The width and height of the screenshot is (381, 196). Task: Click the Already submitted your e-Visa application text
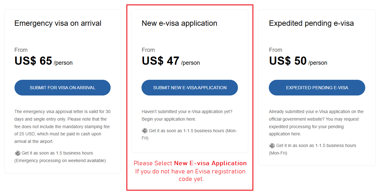[316, 123]
